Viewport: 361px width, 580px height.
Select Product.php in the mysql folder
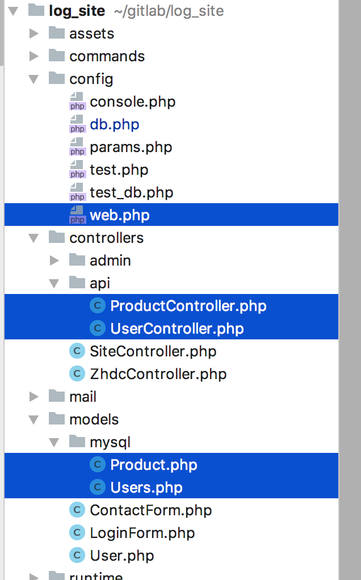pyautogui.click(x=154, y=465)
